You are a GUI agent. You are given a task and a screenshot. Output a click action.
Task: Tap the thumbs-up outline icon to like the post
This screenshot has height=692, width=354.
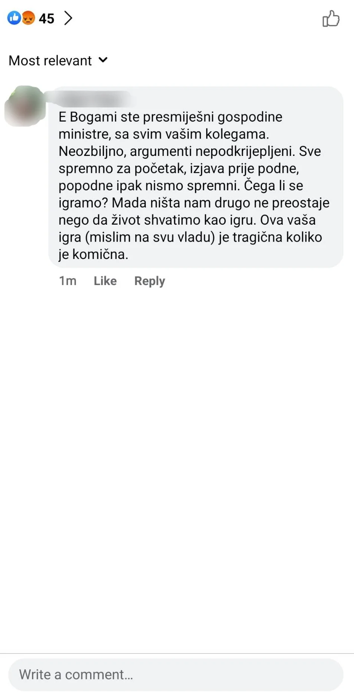tap(331, 18)
